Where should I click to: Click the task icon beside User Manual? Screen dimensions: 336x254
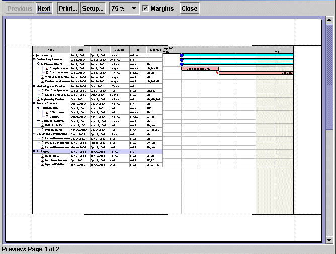point(42,156)
